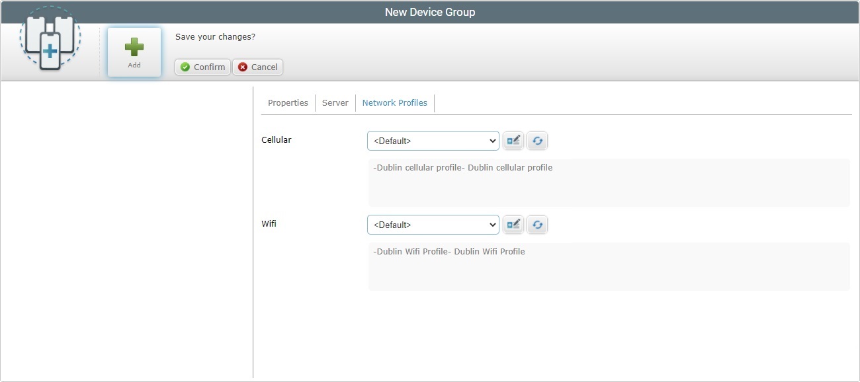The height and width of the screenshot is (382, 860).
Task: Cancel the unsaved changes
Action: pyautogui.click(x=257, y=67)
